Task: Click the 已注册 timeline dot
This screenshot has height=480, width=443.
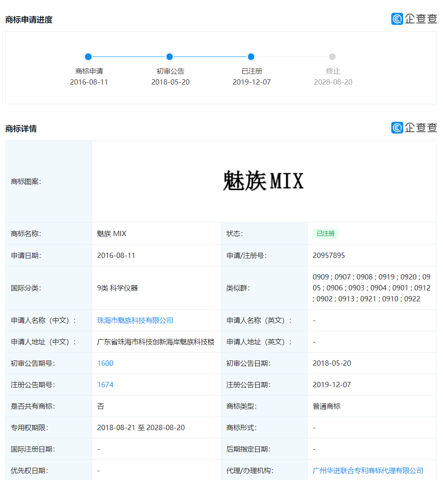Action: click(251, 56)
